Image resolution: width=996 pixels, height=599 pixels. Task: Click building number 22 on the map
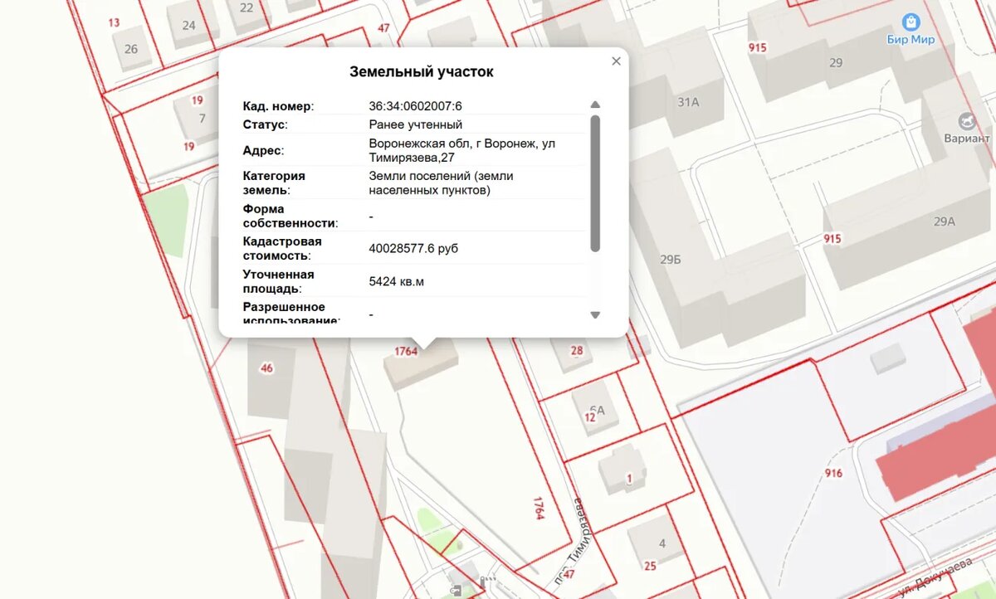tap(247, 7)
